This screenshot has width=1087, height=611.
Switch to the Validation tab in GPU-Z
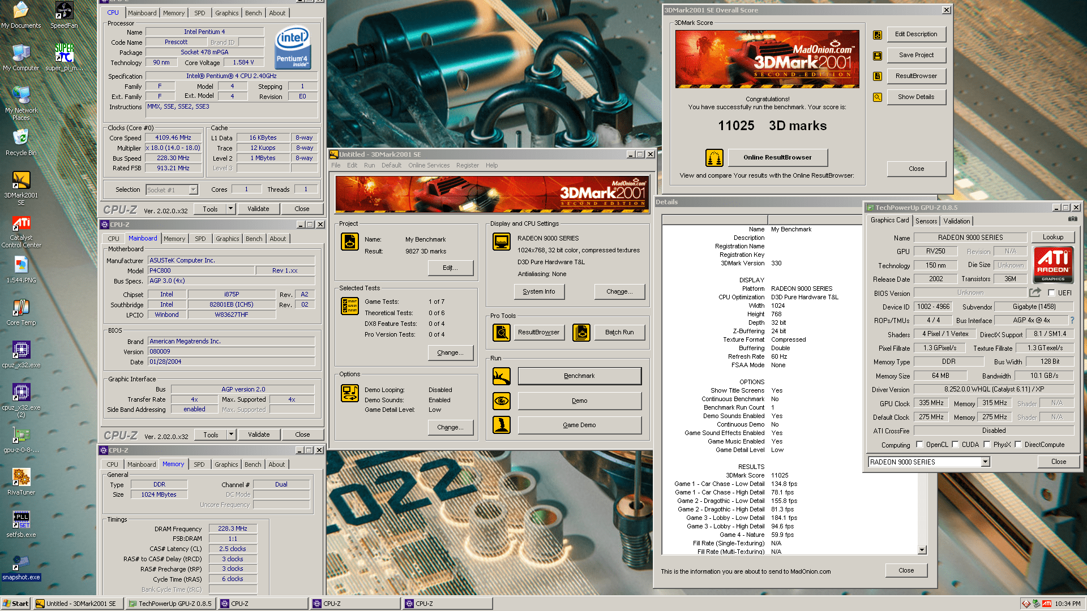957,221
